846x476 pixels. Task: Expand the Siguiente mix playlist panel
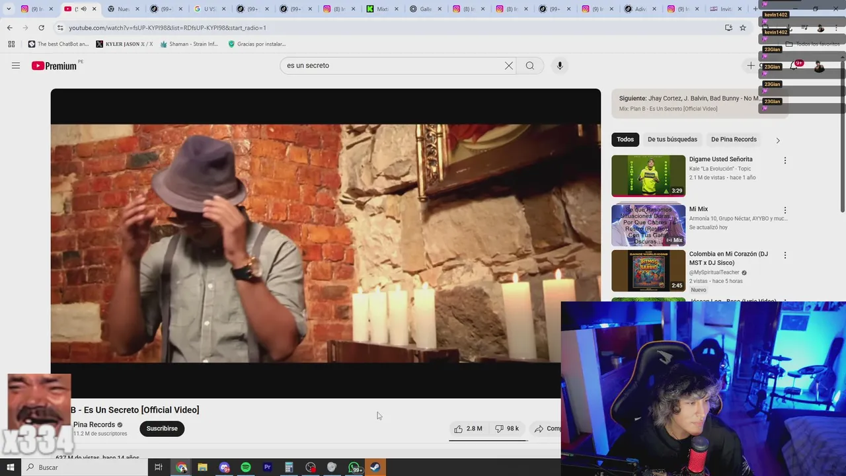699,103
